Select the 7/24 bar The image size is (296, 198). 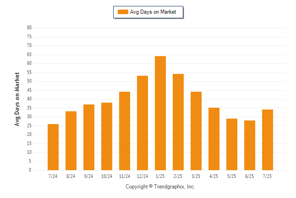point(53,147)
